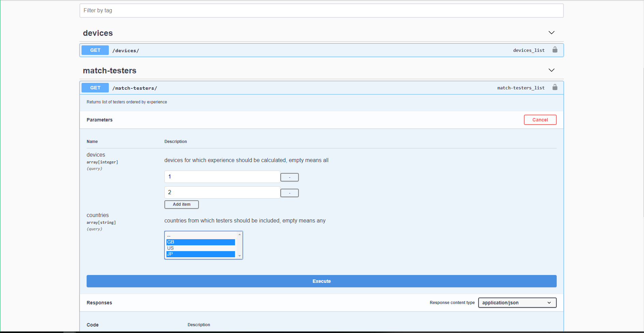This screenshot has width=644, height=333.
Task: Click the match-testers_list operation id
Action: coord(521,88)
